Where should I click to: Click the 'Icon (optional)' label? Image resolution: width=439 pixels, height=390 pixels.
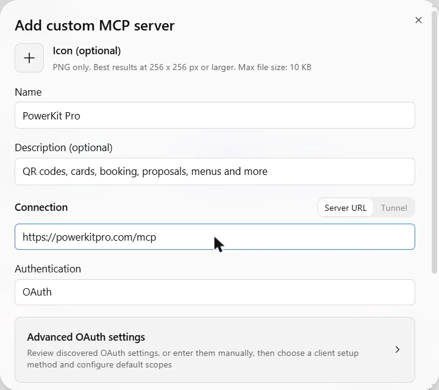pyautogui.click(x=87, y=51)
